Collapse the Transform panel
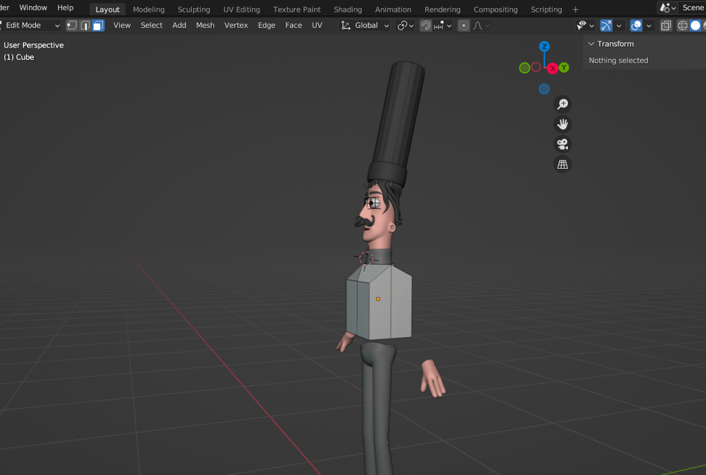Image resolution: width=706 pixels, height=475 pixels. [x=591, y=43]
